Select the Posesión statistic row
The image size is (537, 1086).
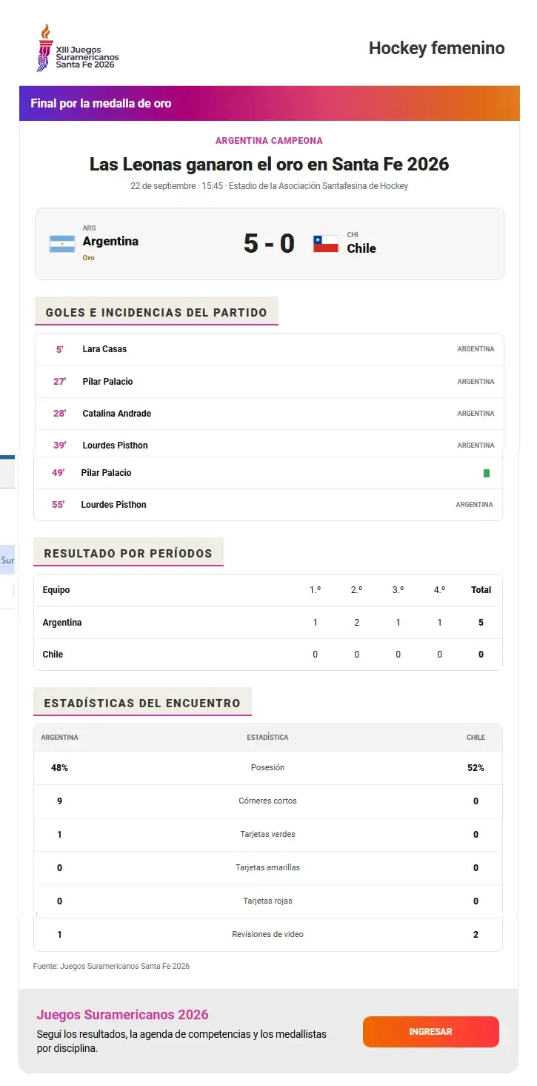pyautogui.click(x=268, y=768)
